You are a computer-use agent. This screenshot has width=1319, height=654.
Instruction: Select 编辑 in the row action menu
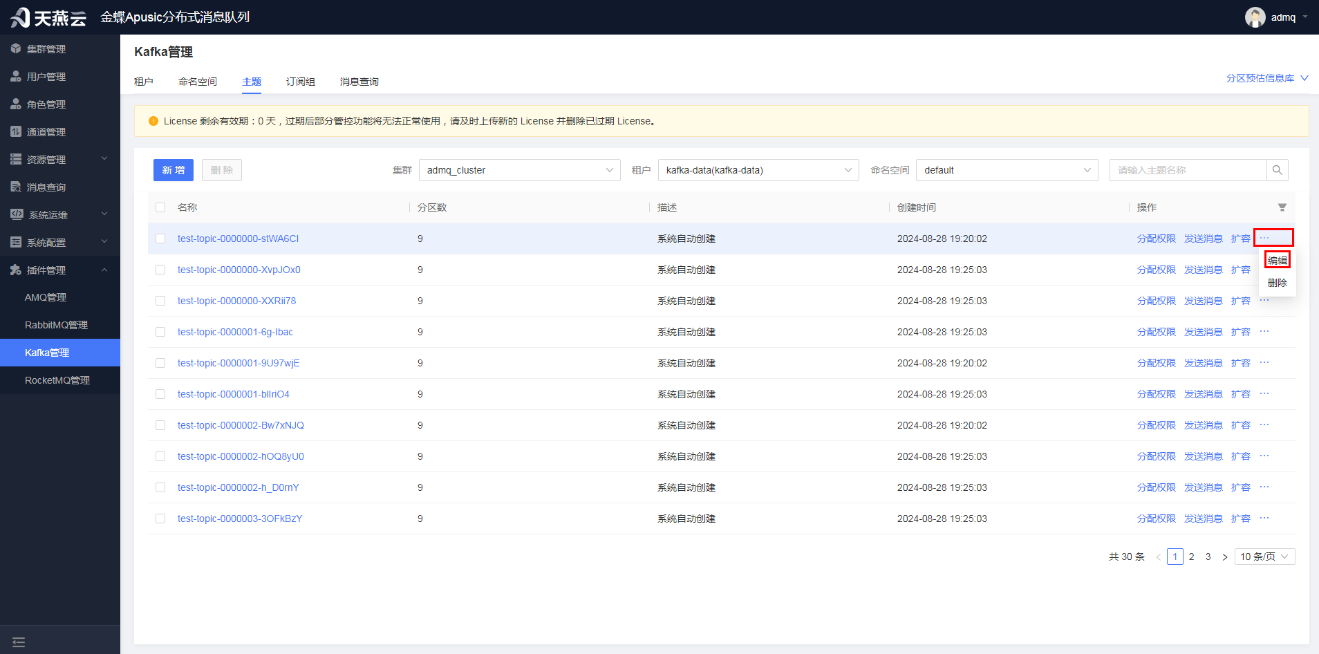(1278, 260)
